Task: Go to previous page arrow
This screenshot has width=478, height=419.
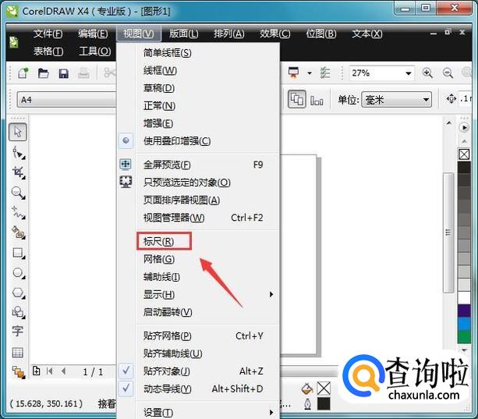Action: [63, 371]
